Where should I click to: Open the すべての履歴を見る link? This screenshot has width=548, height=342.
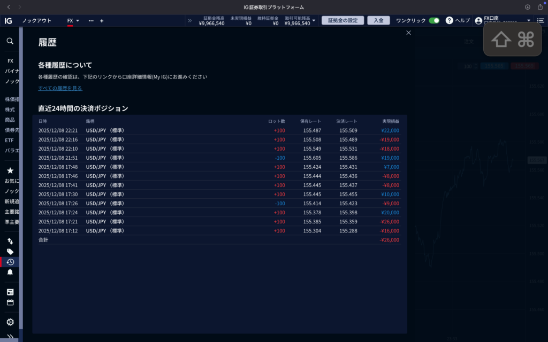(x=60, y=88)
